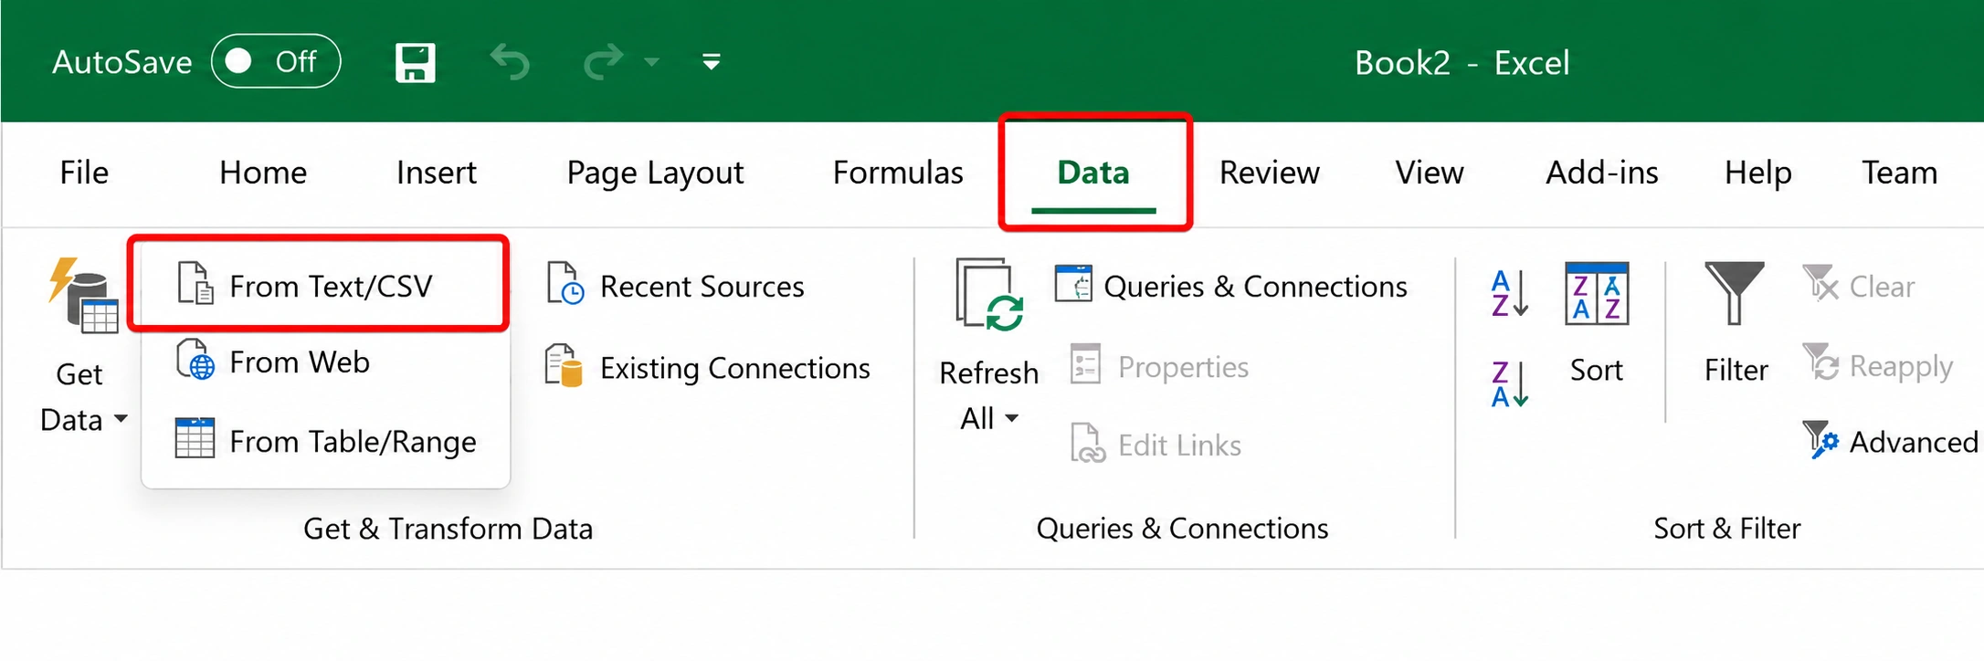Viewport: 1984px width, 661px height.
Task: Switch to the Home tab
Action: [263, 173]
